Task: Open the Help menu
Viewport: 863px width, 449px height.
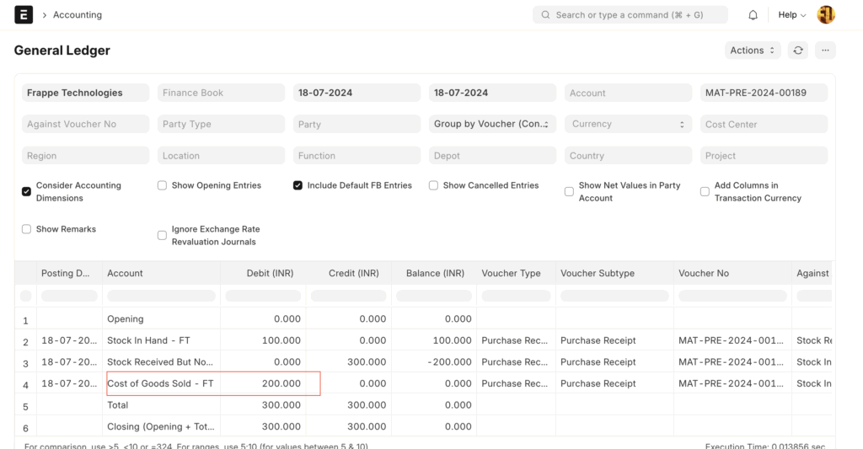Action: (791, 15)
